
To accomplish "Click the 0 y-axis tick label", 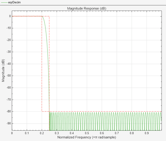I will point(10,16).
